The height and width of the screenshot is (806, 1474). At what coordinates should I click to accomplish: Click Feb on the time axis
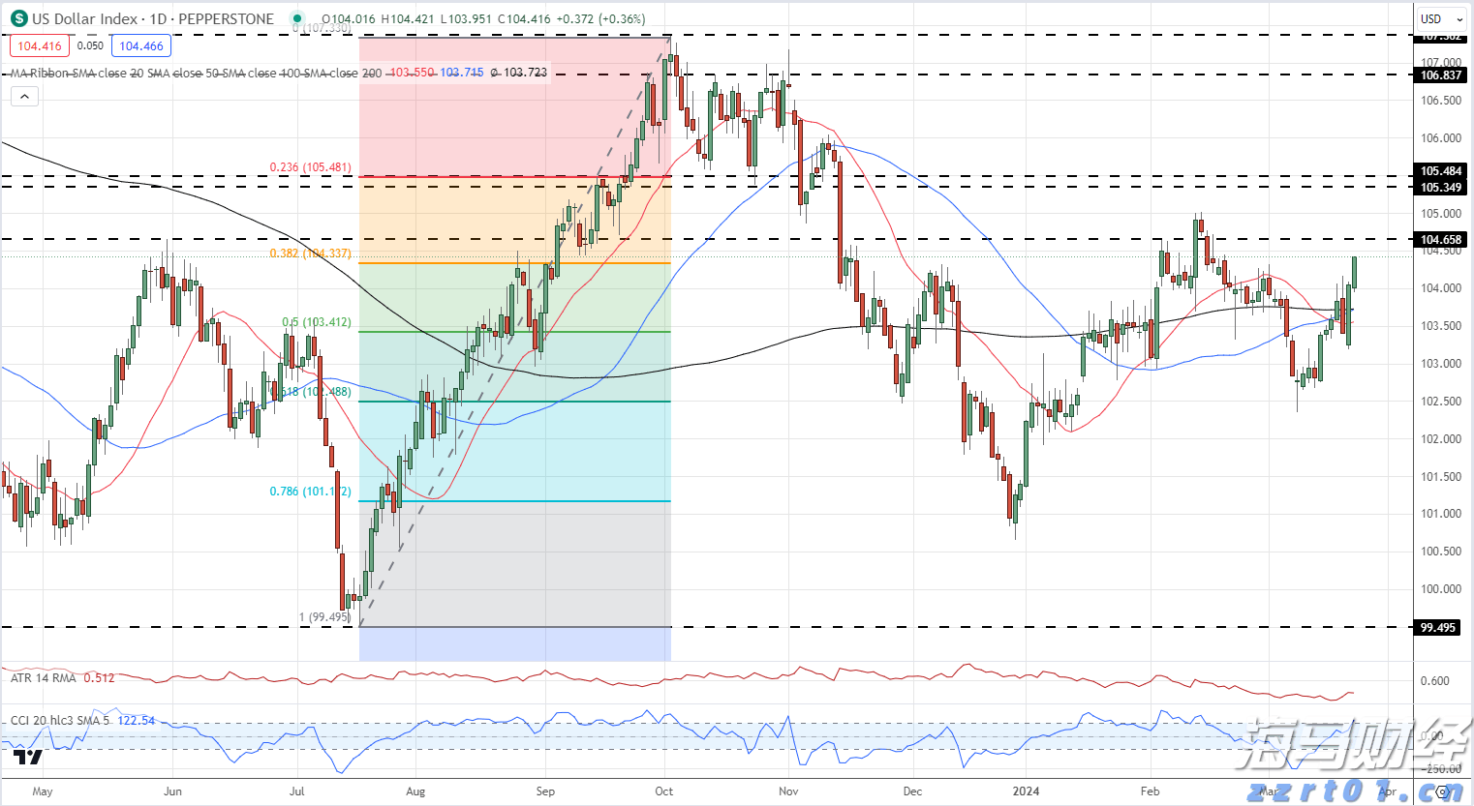1151,791
